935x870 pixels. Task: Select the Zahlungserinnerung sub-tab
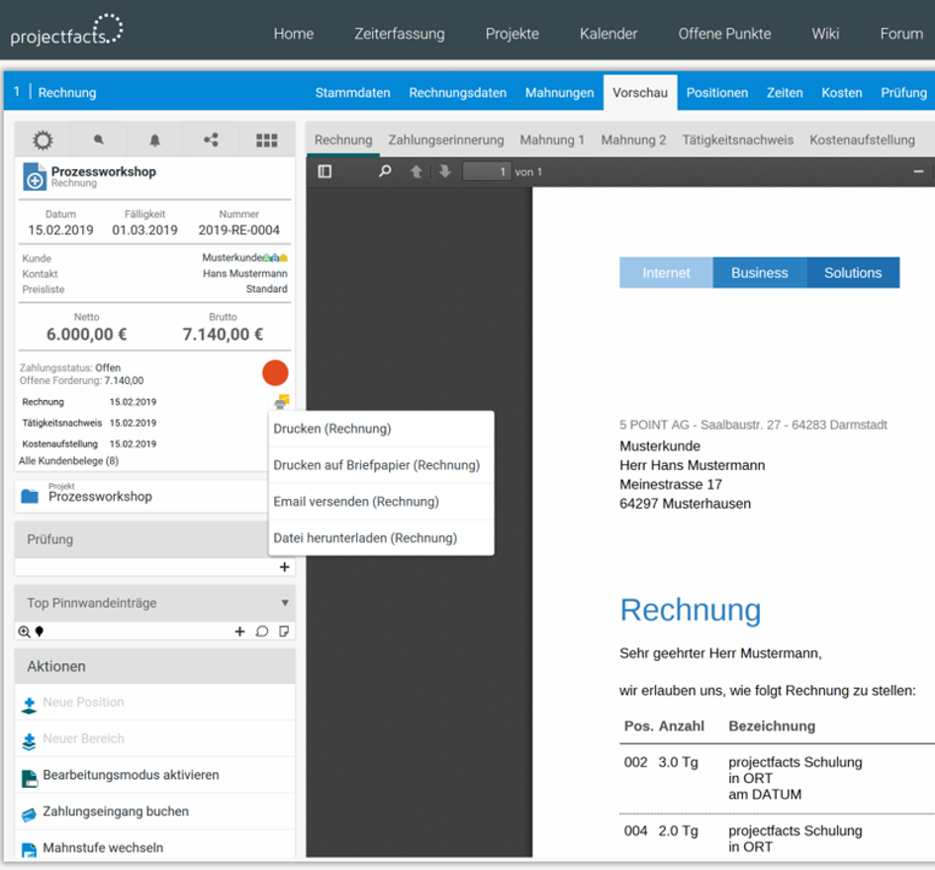click(446, 140)
